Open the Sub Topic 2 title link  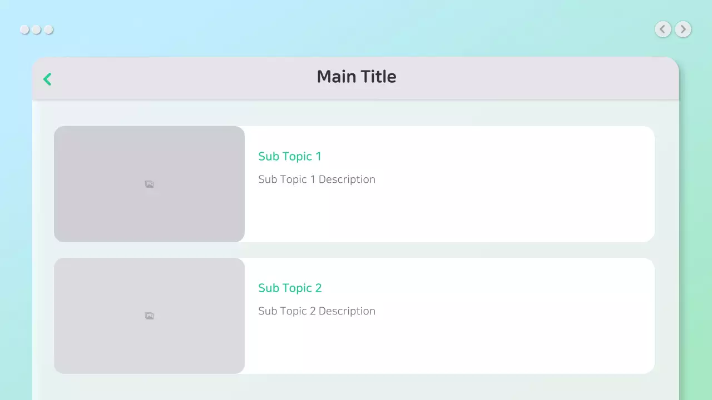[x=290, y=288]
